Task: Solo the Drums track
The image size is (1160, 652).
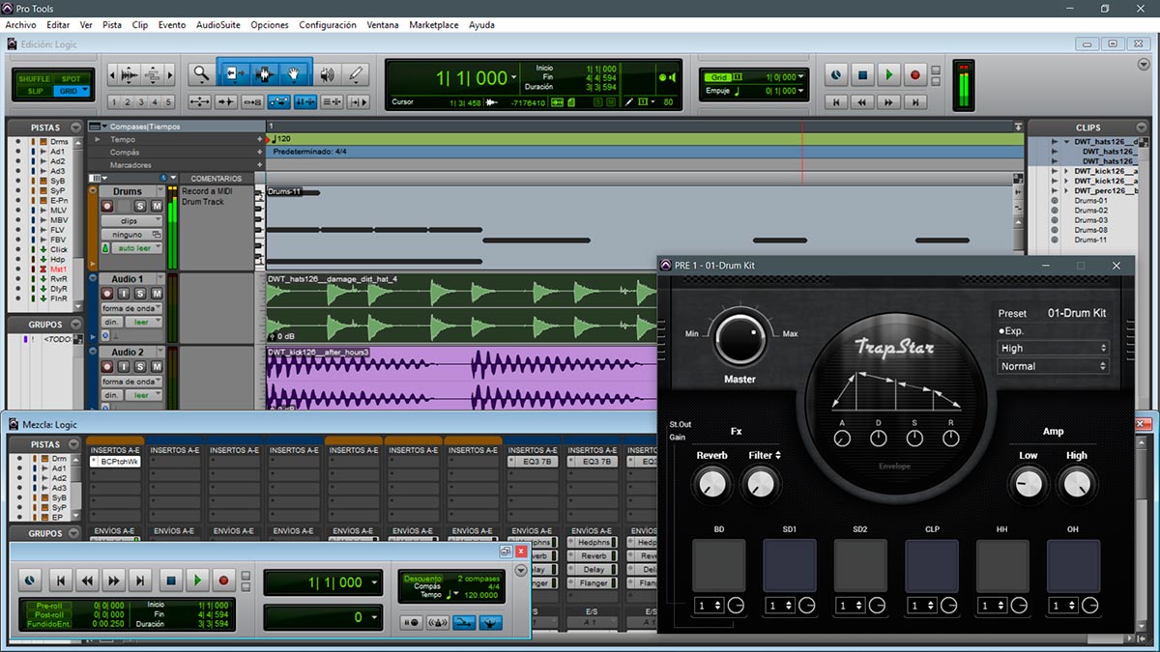Action: 140,206
